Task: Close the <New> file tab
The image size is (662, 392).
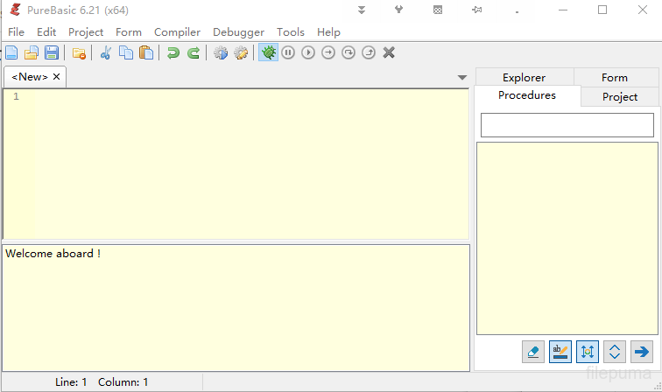Action: pos(57,77)
